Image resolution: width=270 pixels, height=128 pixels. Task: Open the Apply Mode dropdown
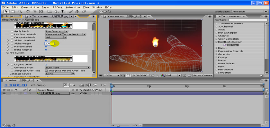[57, 31]
